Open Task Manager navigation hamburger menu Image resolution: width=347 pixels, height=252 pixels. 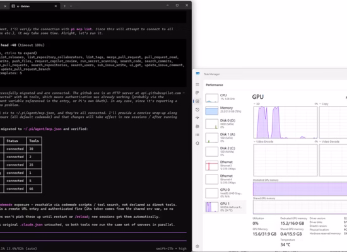(x=197, y=84)
